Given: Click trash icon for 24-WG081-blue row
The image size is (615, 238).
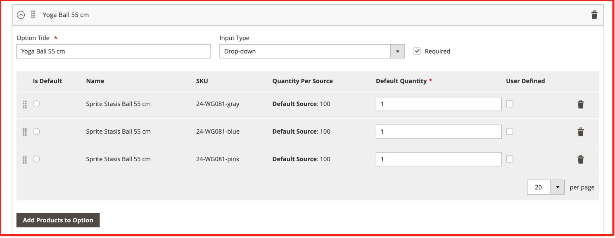Looking at the screenshot, I should (580, 132).
